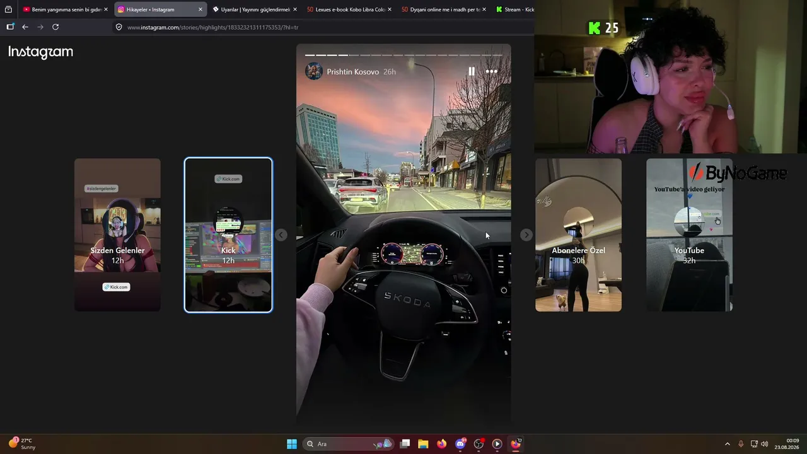807x454 pixels.
Task: Click the site shield icon in address bar
Action: (x=119, y=27)
